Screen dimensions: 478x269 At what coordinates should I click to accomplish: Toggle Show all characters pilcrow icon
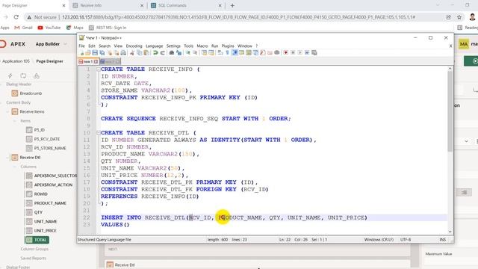(x=227, y=53)
